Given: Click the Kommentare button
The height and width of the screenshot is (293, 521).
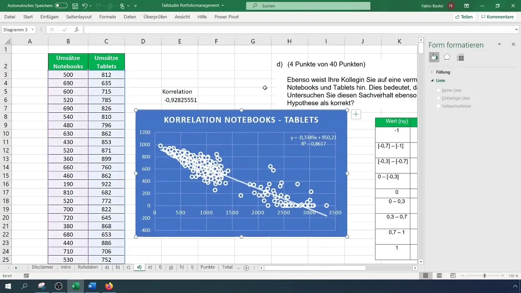Looking at the screenshot, I should [497, 17].
